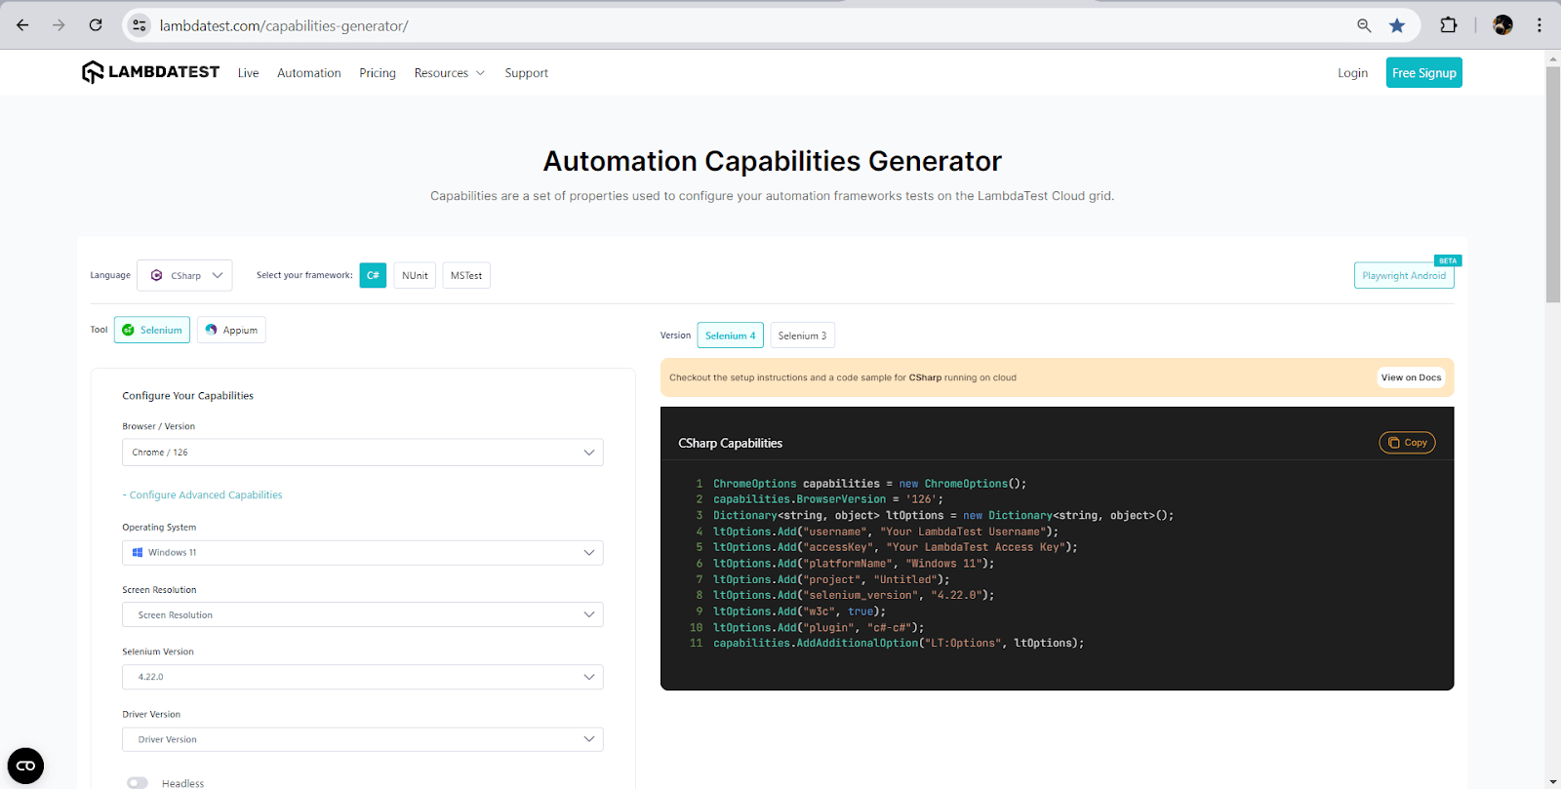Expand the Driver Version dropdown
This screenshot has width=1561, height=789.
pyautogui.click(x=363, y=739)
